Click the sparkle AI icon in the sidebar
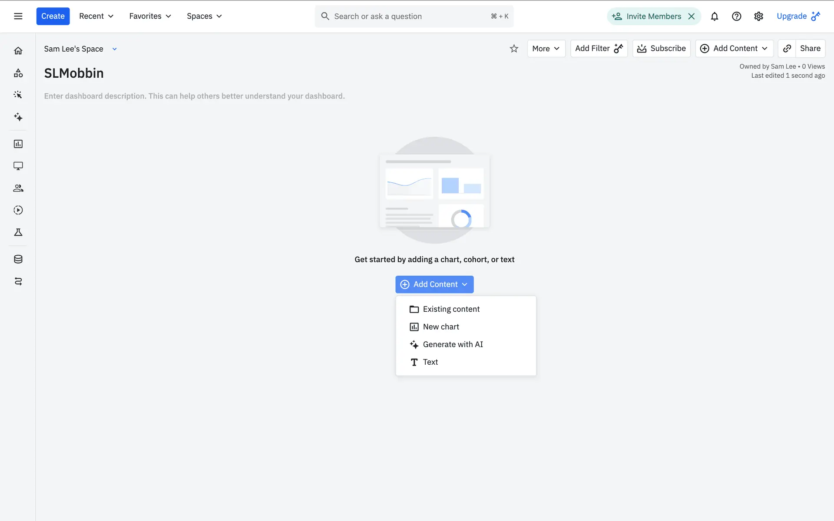Viewport: 834px width, 521px height. 18,117
